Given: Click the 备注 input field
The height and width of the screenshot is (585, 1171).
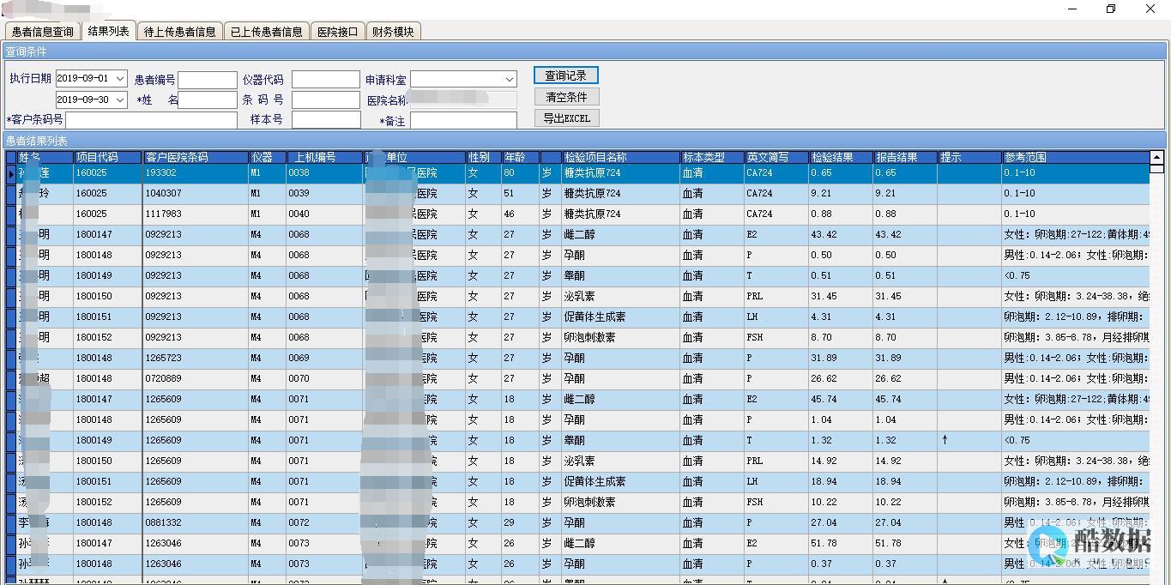Looking at the screenshot, I should click(x=463, y=120).
